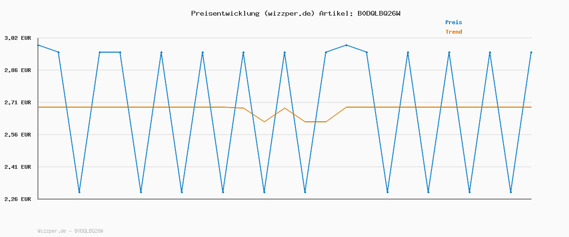This screenshot has height=237, width=569.
Task: Click the right end of orange trend line
Action: click(531, 107)
